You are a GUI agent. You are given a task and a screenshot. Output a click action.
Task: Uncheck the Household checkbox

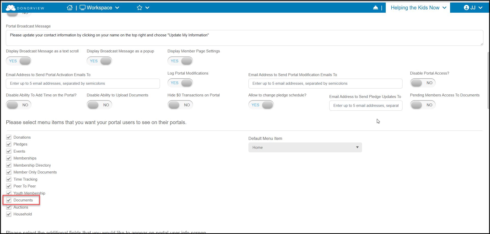click(x=9, y=214)
